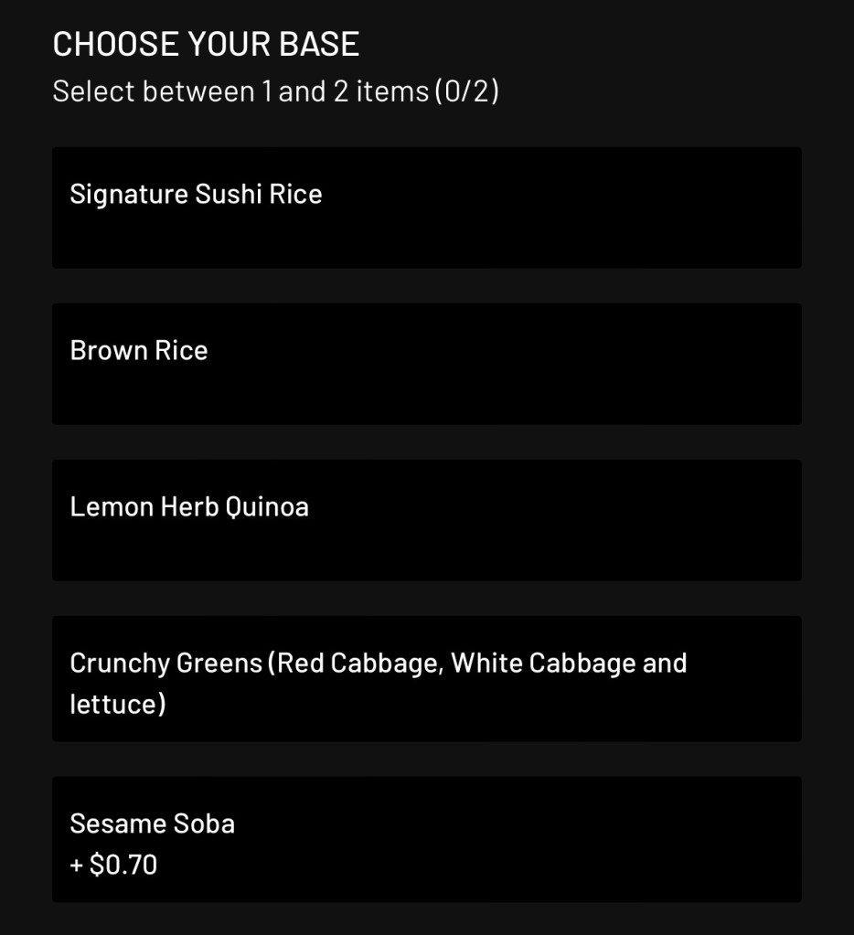The image size is (854, 935).
Task: Add Sesame Soba as your base
Action: click(426, 839)
